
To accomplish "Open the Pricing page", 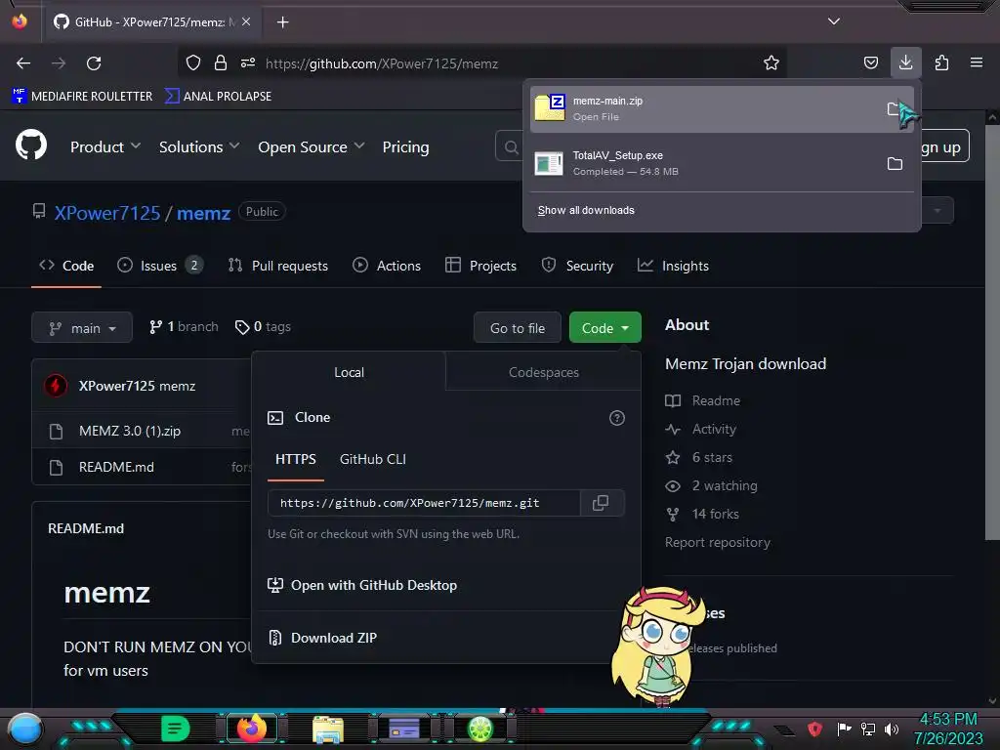I will 405,146.
